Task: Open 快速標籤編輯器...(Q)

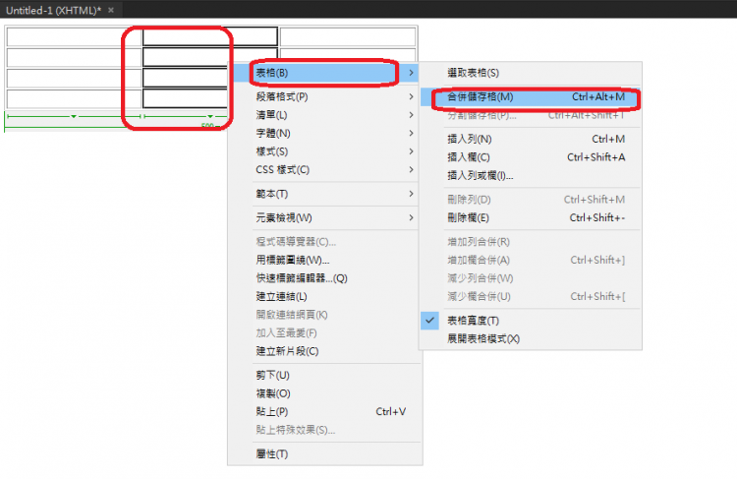Action: click(302, 278)
